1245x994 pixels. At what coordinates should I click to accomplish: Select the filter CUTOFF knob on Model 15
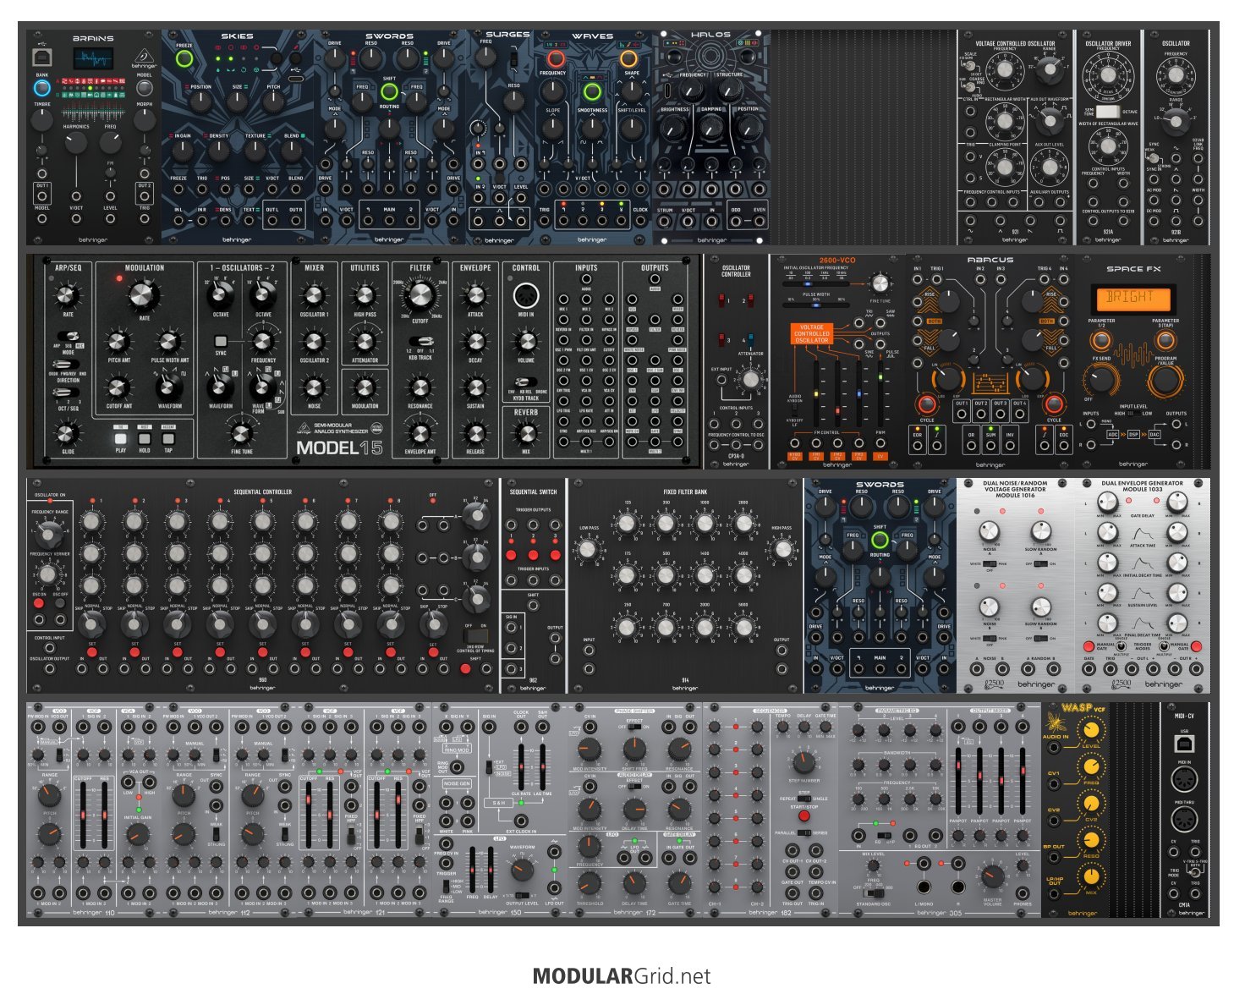click(x=420, y=296)
